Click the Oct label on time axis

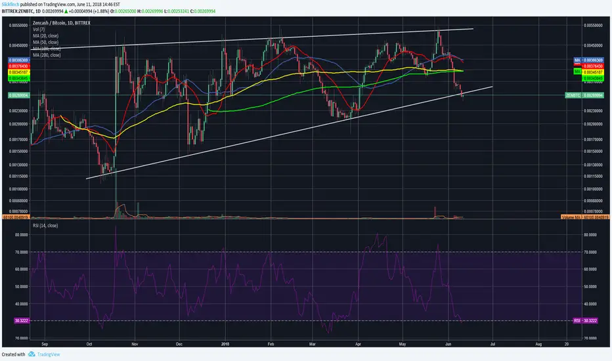(x=89, y=344)
